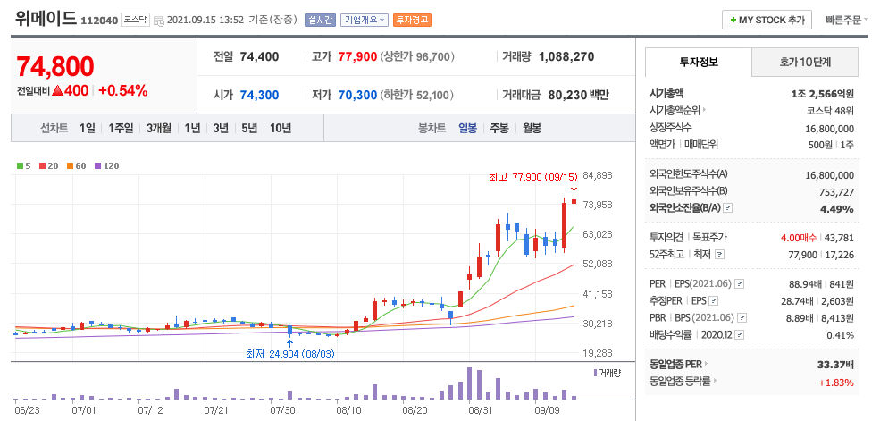Click the 거래대금 value 80,230 백만

click(578, 95)
